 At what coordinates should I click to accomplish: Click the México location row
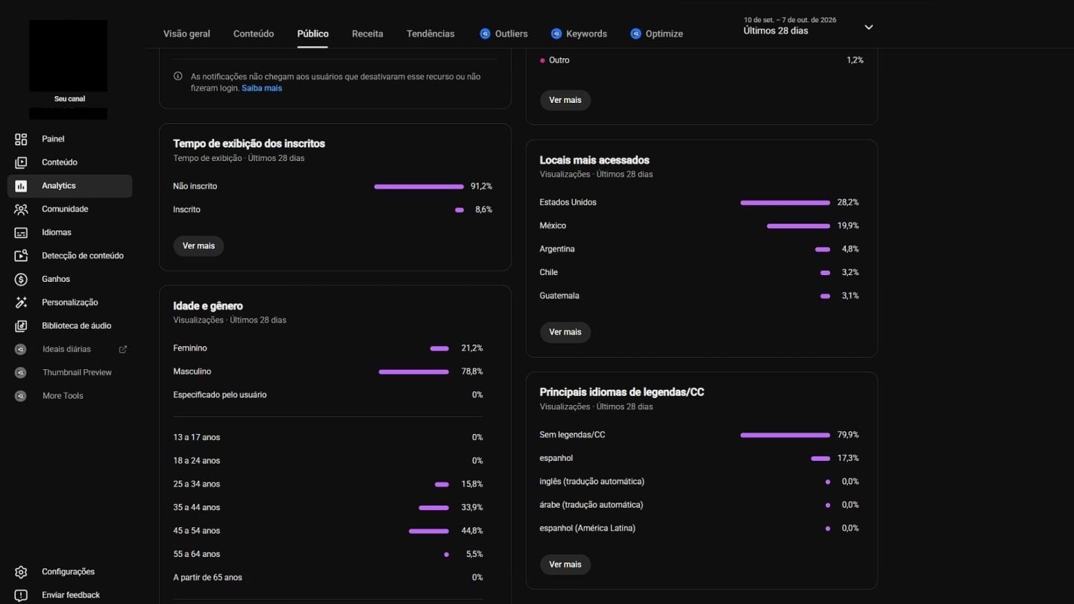[700, 226]
